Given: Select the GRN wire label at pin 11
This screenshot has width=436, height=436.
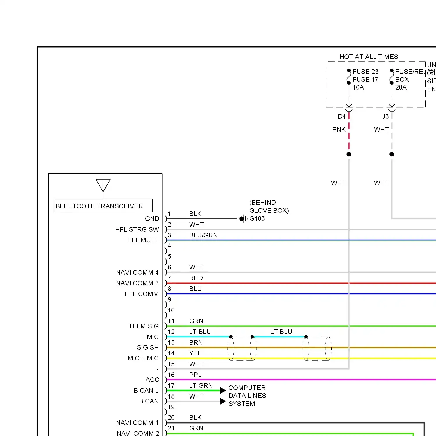Looking at the screenshot, I should [196, 321].
